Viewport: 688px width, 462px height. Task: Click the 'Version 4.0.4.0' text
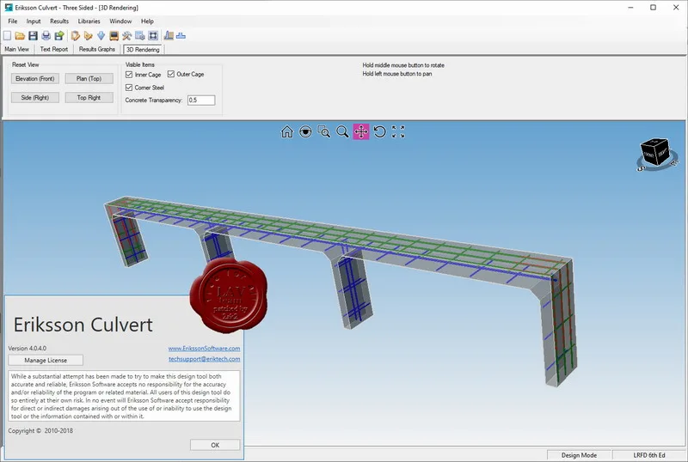(x=28, y=348)
